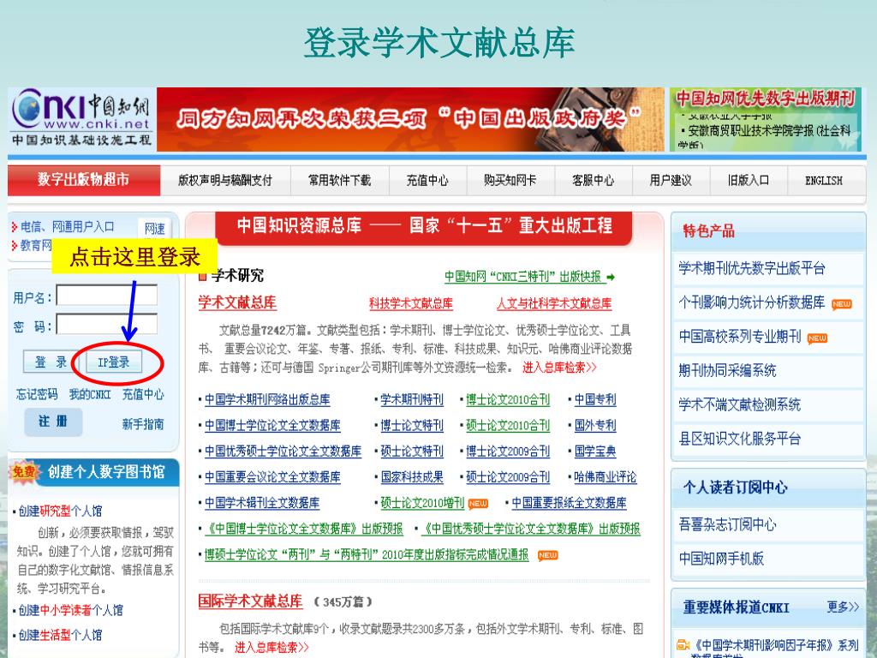
Task: Open 中国知网 CNKI三特刊 出版快报 link
Action: click(523, 277)
